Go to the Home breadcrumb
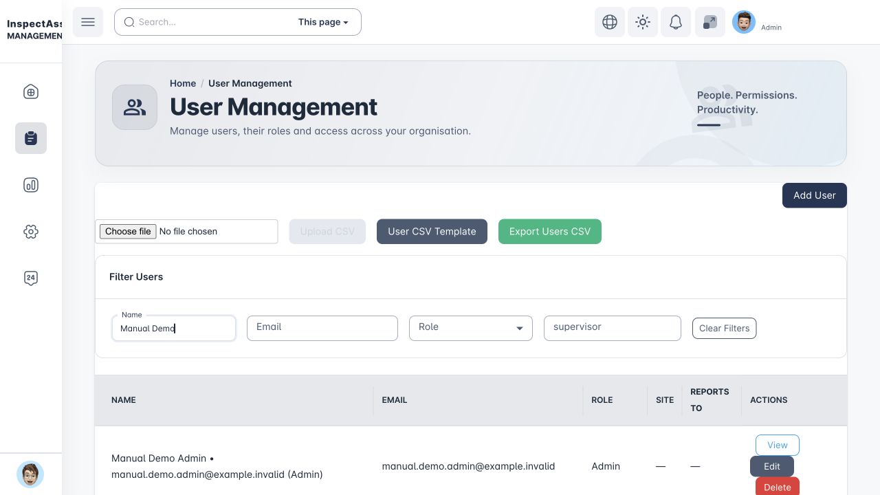This screenshot has height=495, width=880. pos(183,83)
